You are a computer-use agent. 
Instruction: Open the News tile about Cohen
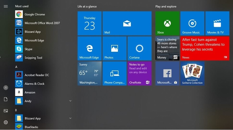pos(205,48)
